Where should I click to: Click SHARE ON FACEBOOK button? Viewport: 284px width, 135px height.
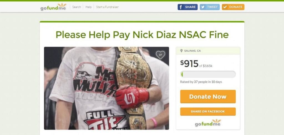coord(208,111)
